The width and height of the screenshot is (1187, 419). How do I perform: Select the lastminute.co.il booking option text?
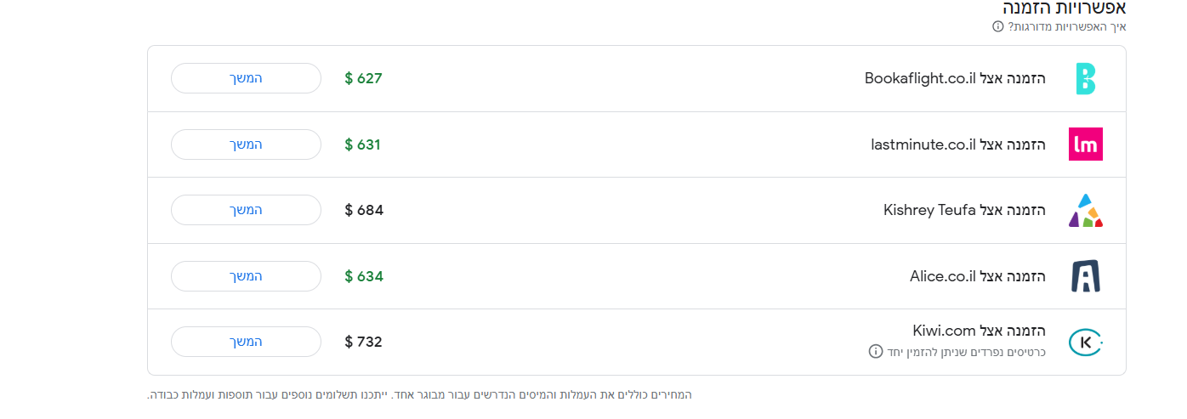point(958,144)
